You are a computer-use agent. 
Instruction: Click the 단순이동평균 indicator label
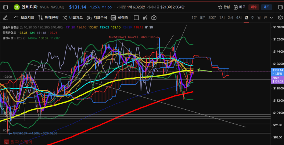11,27
